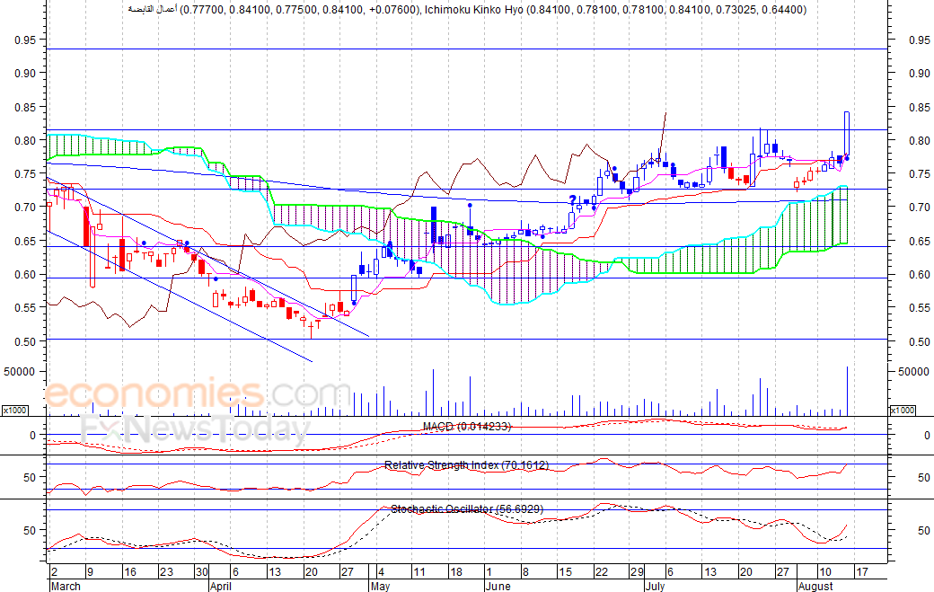Click the 50000 volume label on right axis

click(913, 372)
